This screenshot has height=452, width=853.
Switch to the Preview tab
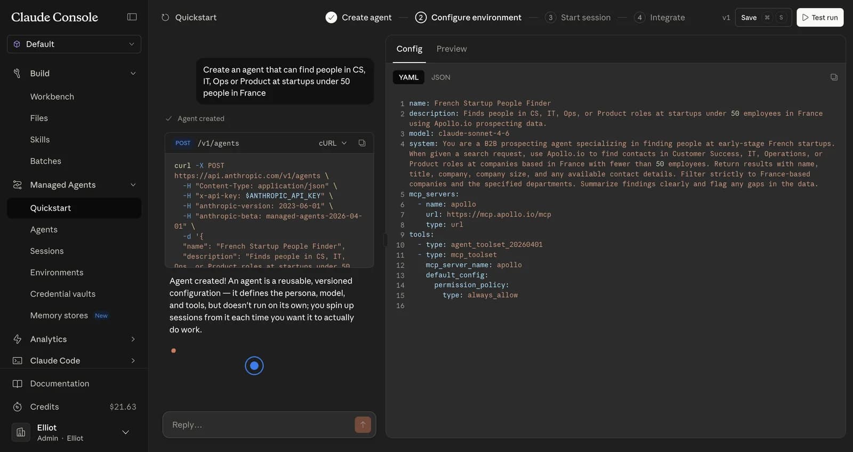pyautogui.click(x=452, y=49)
